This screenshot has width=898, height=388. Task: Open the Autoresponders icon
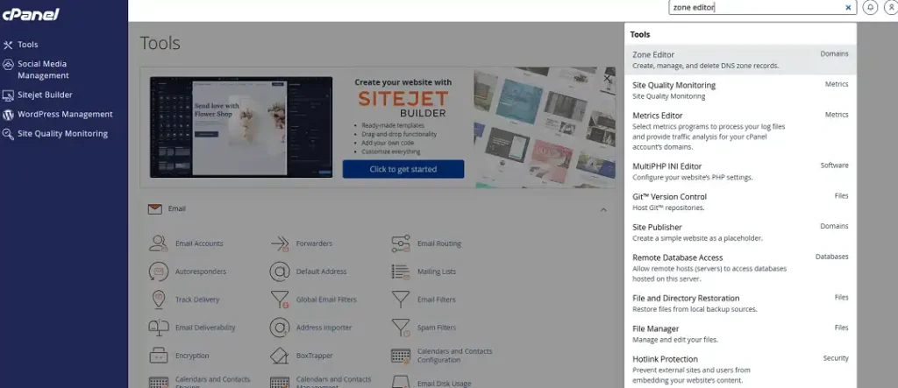click(159, 272)
